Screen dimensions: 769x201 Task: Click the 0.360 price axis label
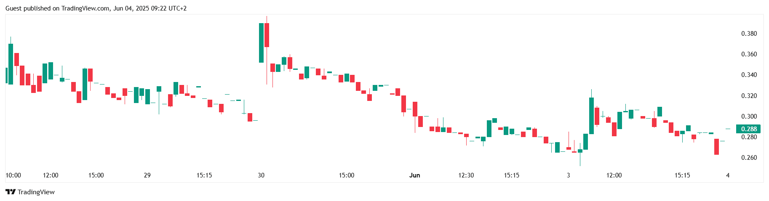(x=749, y=54)
